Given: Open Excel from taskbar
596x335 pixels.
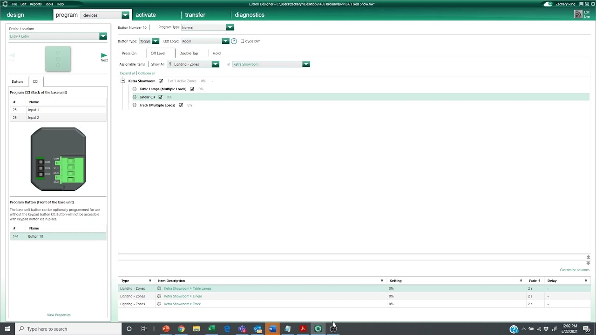Looking at the screenshot, I should pos(211,329).
